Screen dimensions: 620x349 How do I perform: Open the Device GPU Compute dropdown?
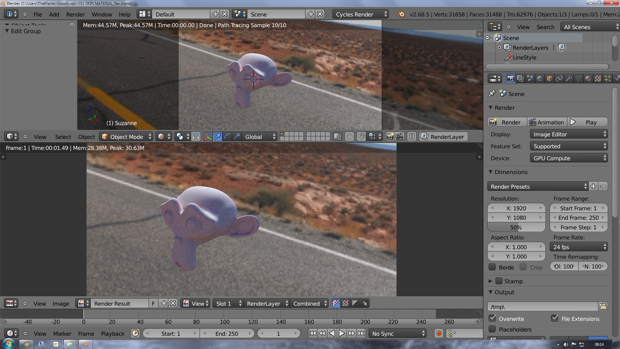(569, 158)
